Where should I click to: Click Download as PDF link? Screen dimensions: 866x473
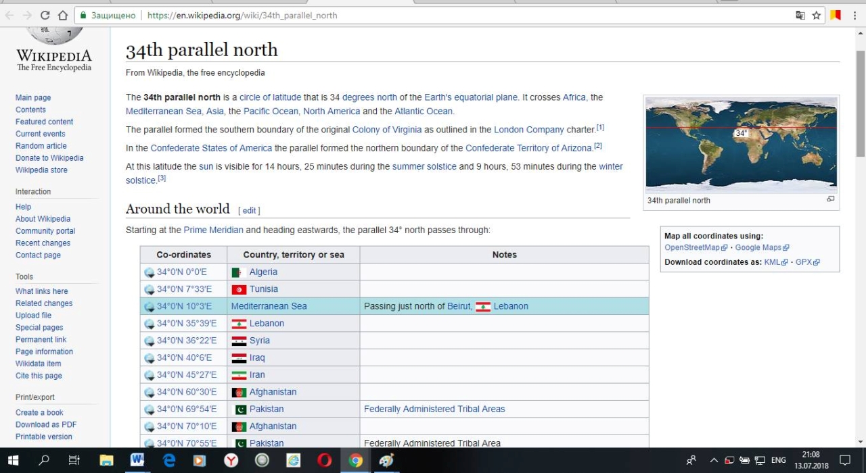click(x=46, y=424)
